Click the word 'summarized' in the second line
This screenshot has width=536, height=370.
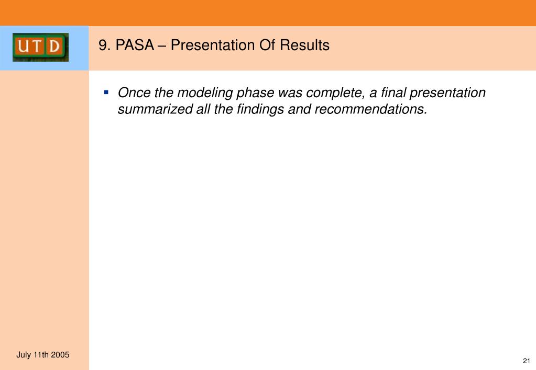[x=155, y=109]
